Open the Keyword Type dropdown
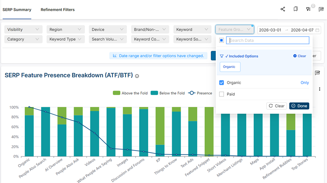This screenshot has width=327, height=183. point(65,39)
